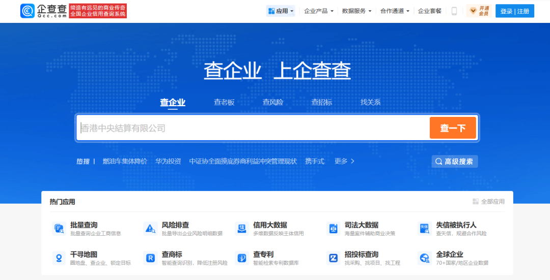The width and height of the screenshot is (550, 280).
Task: Click the 全部应用 grid icon
Action: [476, 202]
